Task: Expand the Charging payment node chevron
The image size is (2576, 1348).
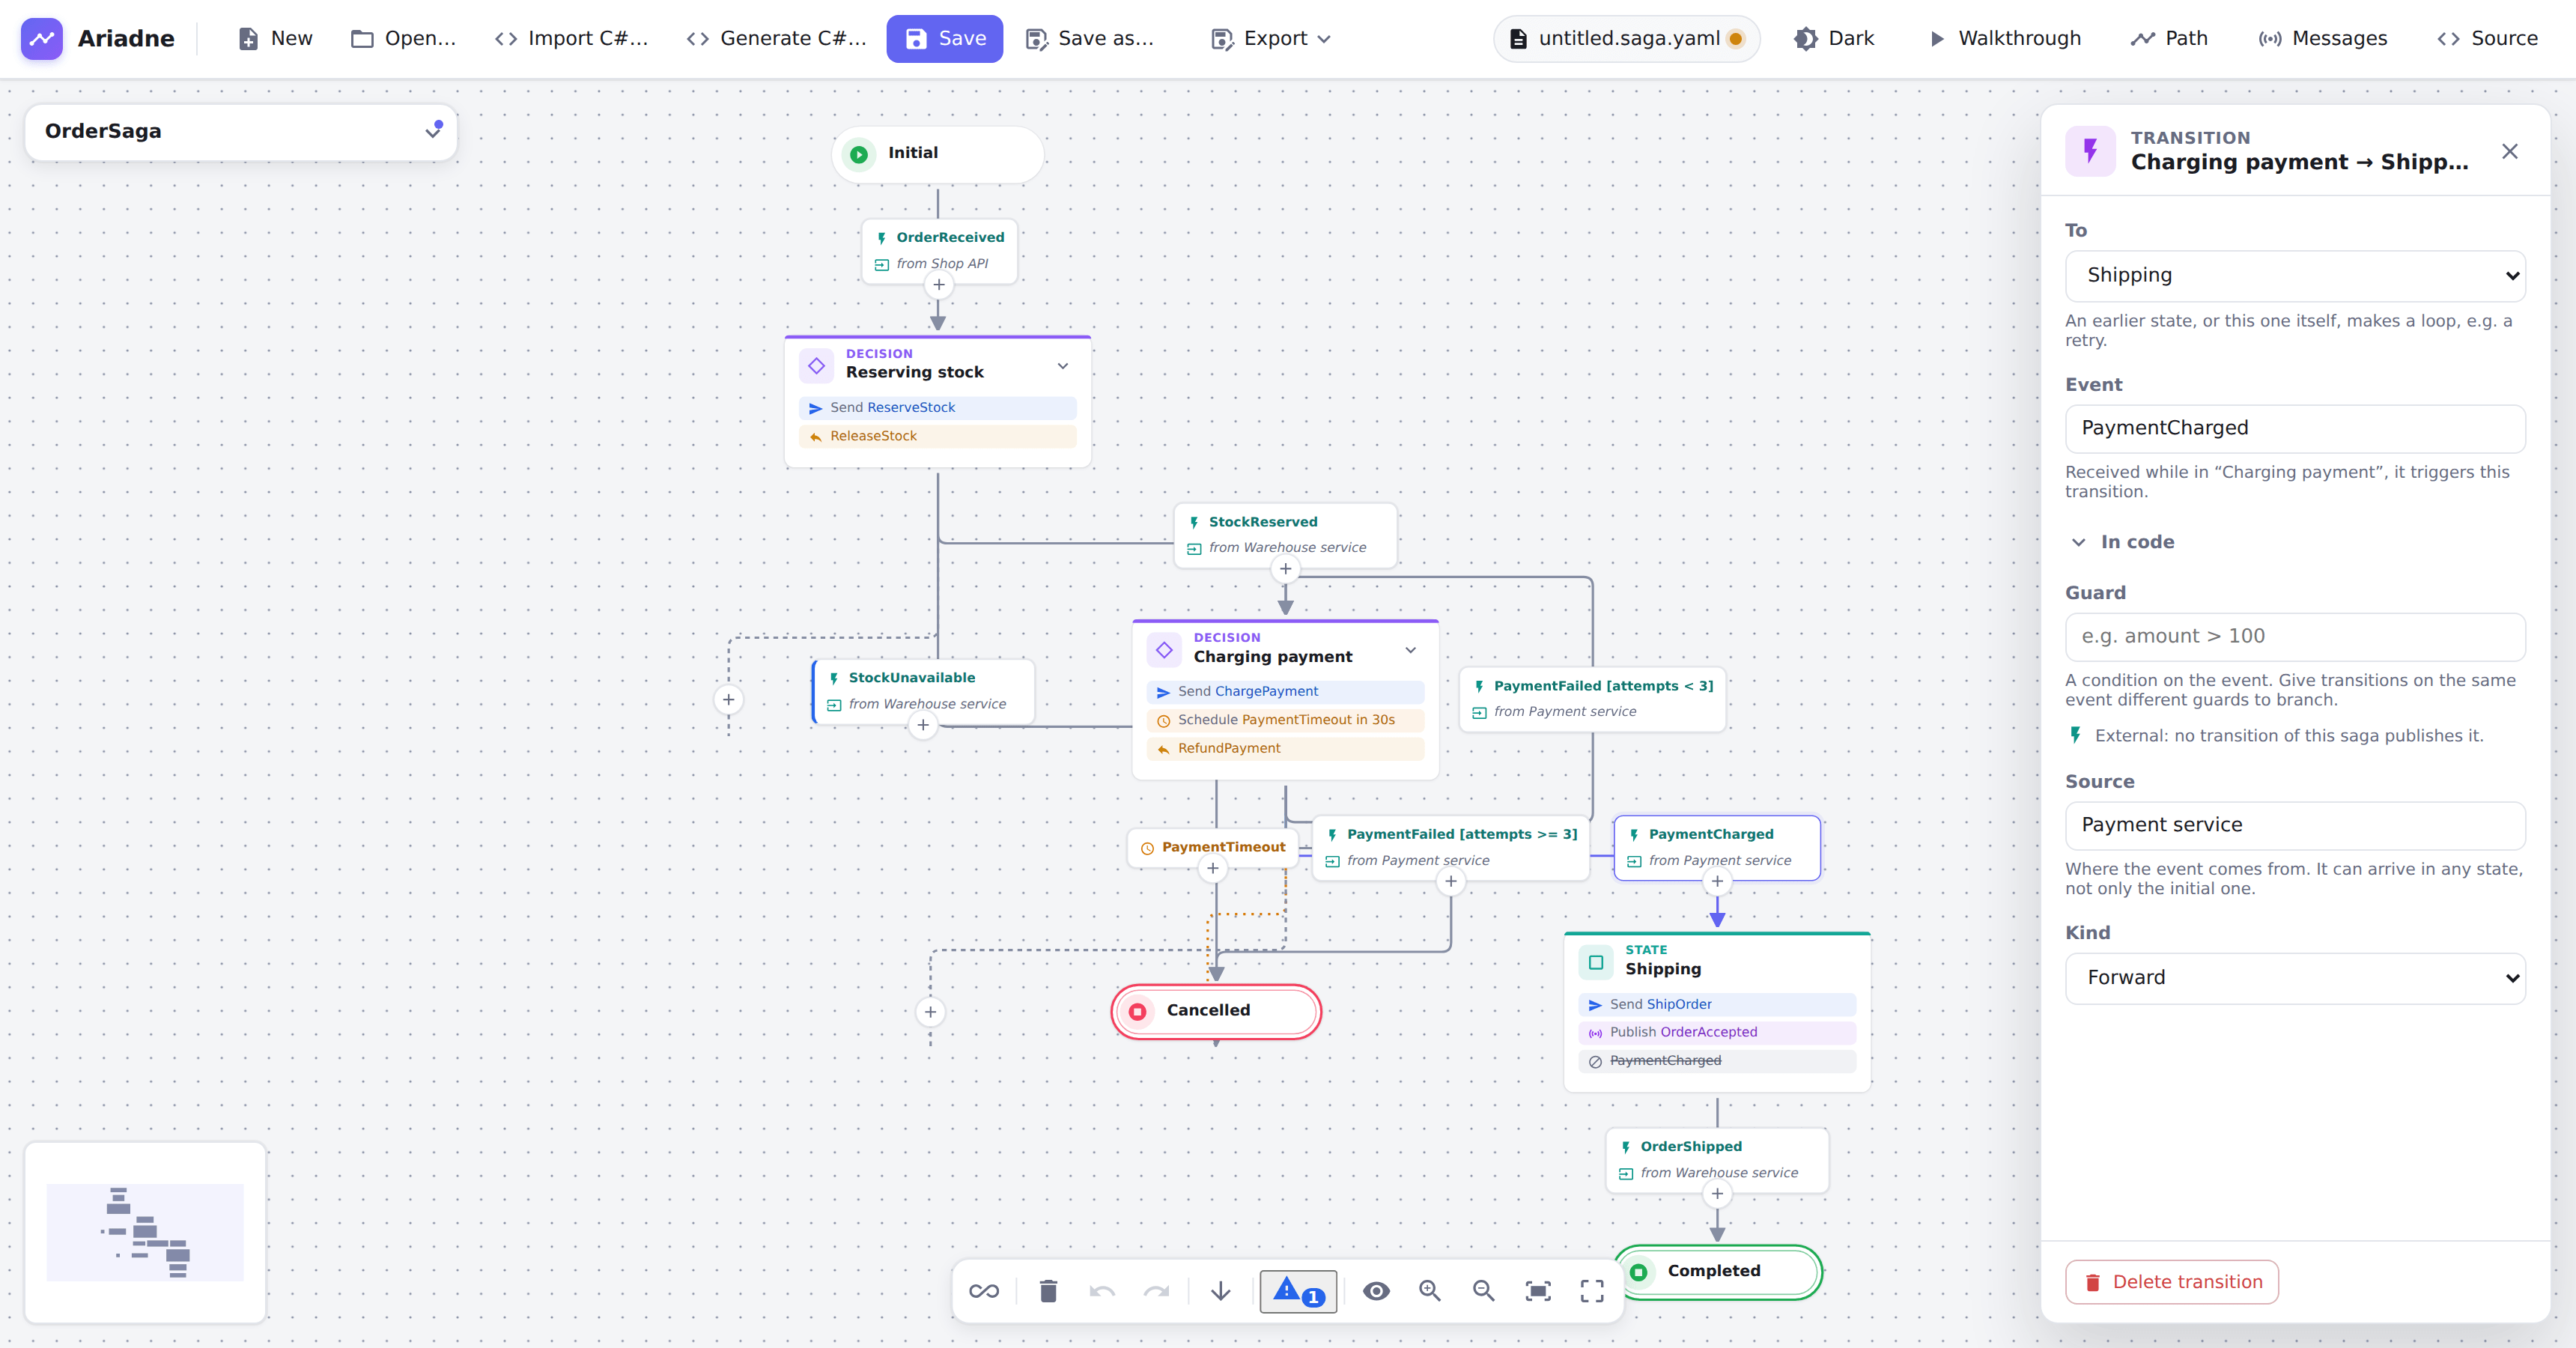Action: point(1410,650)
